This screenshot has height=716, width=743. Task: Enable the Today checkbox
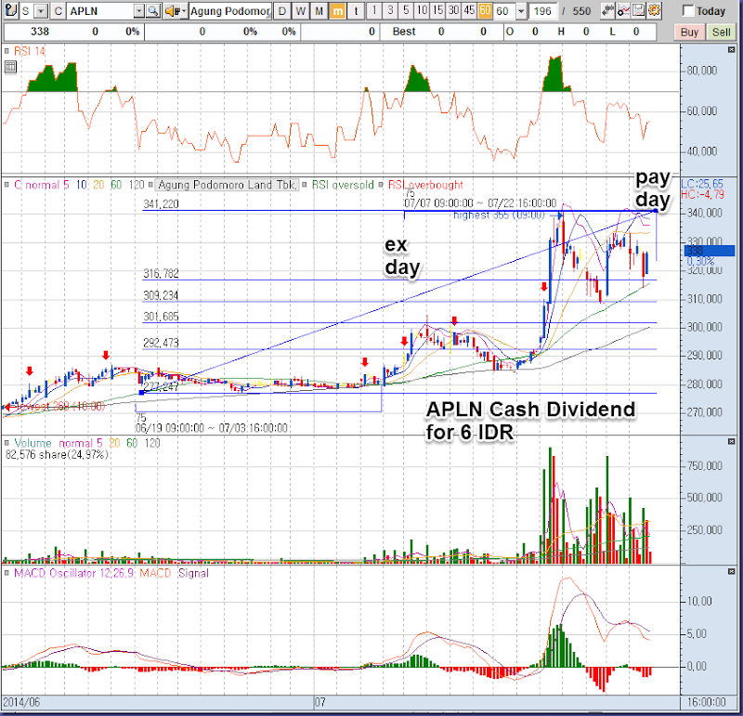(688, 11)
